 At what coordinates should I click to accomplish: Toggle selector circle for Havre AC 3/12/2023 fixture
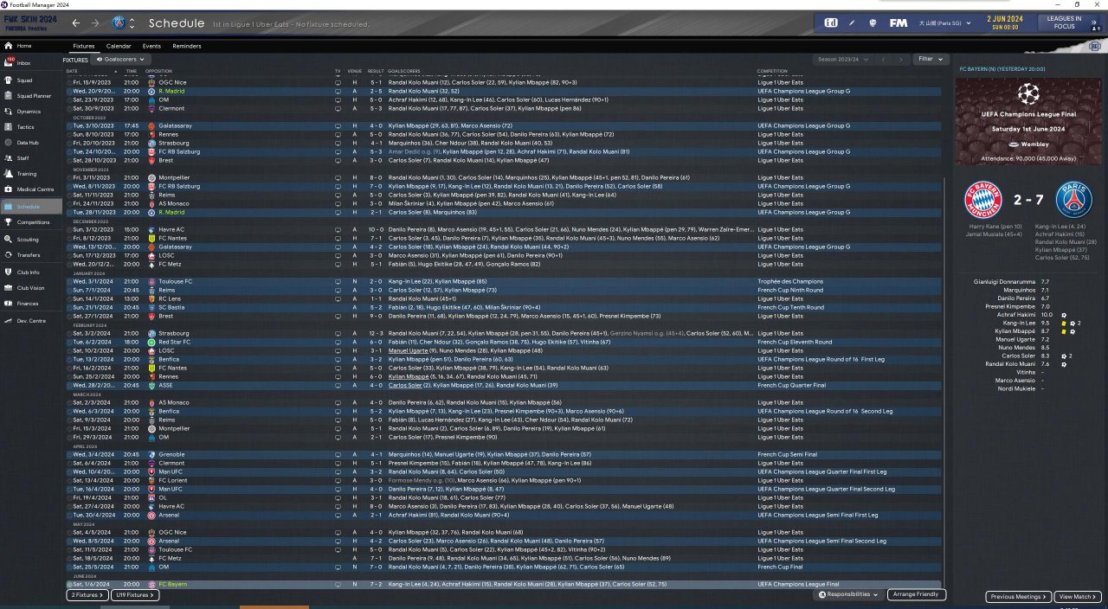point(68,229)
